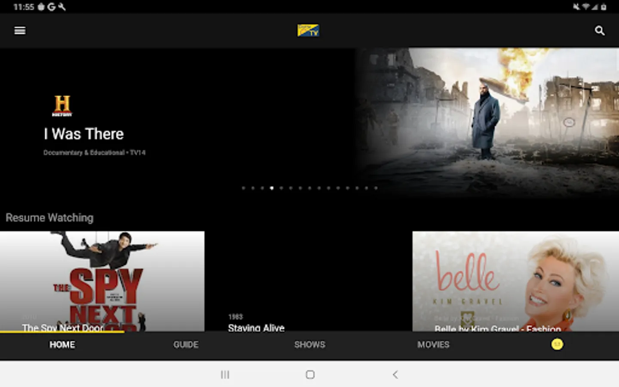The width and height of the screenshot is (619, 387).
Task: Click the 'Documentary & Educational • TV14' subtitle
Action: click(x=95, y=153)
